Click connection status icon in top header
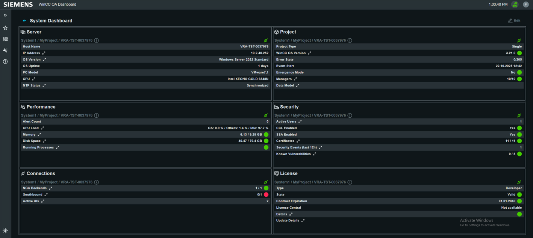 pos(515,5)
